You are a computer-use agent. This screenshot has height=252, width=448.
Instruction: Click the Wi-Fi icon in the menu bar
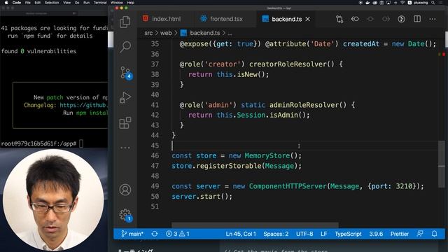(402, 3)
